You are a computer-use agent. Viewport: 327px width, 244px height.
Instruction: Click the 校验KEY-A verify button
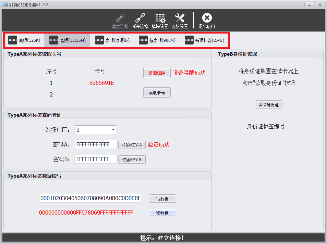[132, 144]
